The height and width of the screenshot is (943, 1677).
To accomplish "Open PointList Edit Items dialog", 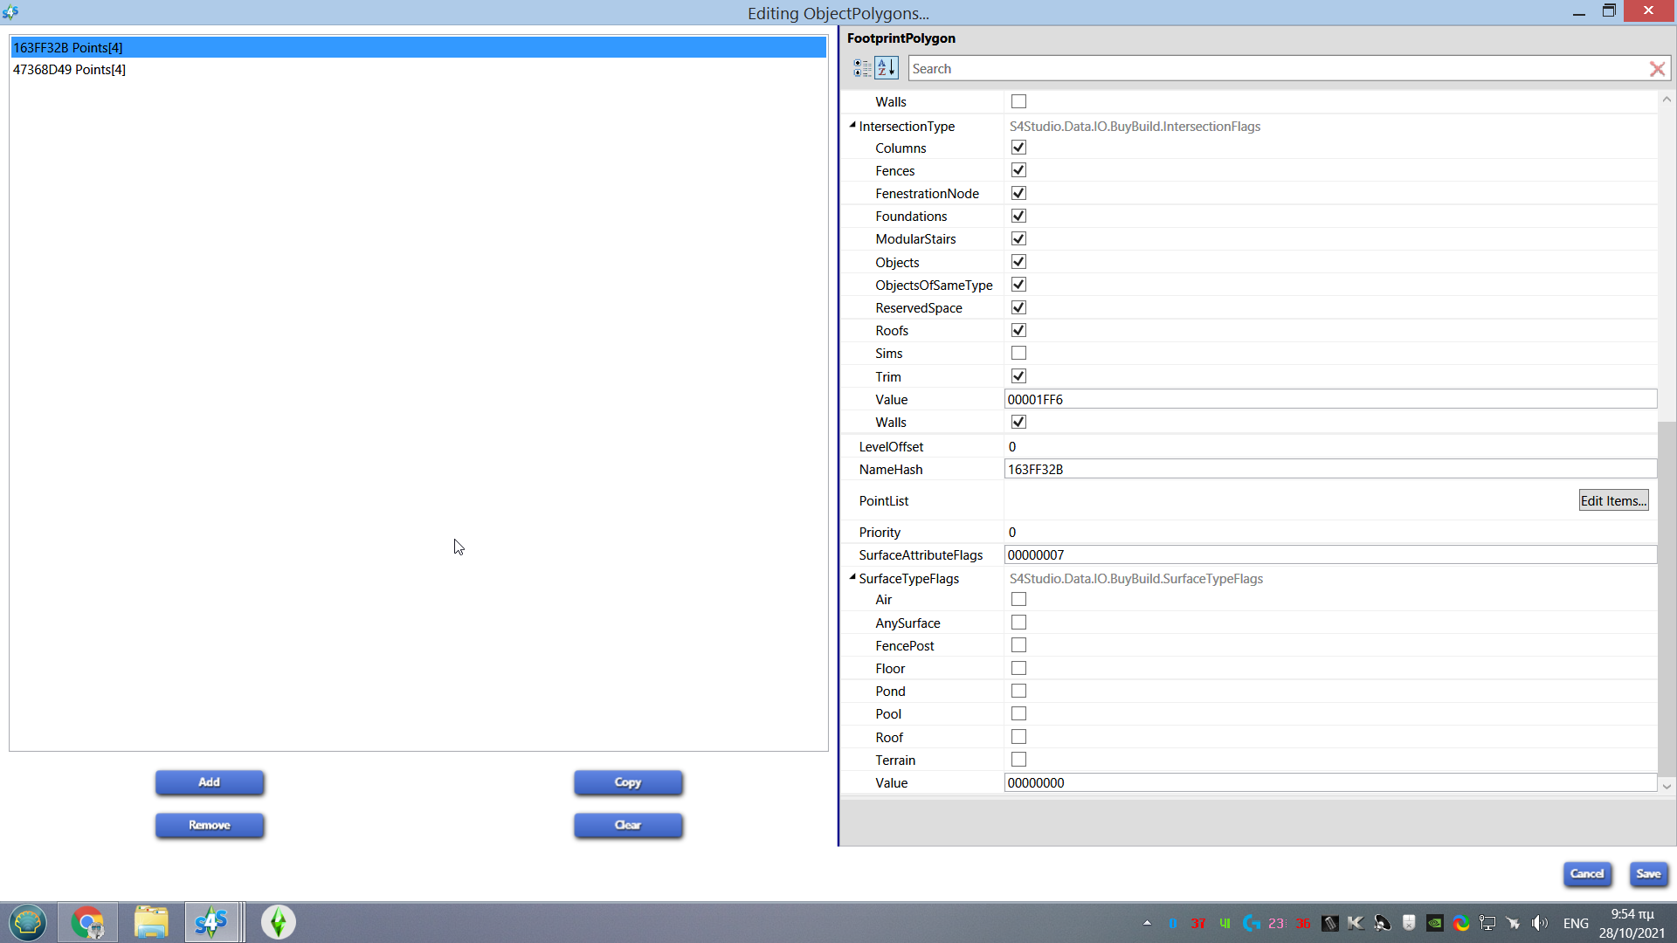I will pyautogui.click(x=1612, y=500).
